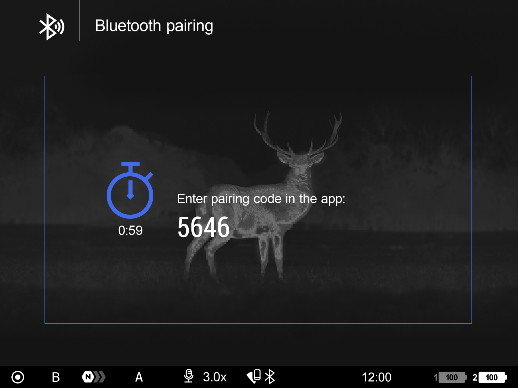The image size is (518, 388).
Task: Click the B profile letter indicator
Action: (56, 377)
